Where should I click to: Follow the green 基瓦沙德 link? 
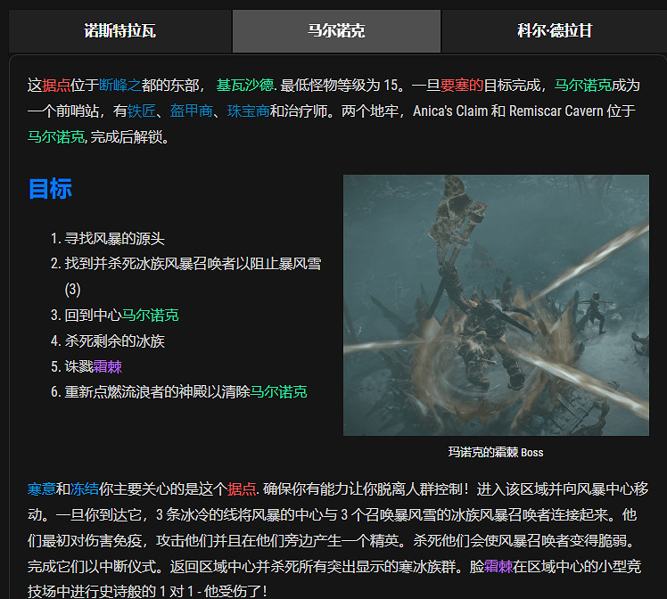(x=245, y=86)
